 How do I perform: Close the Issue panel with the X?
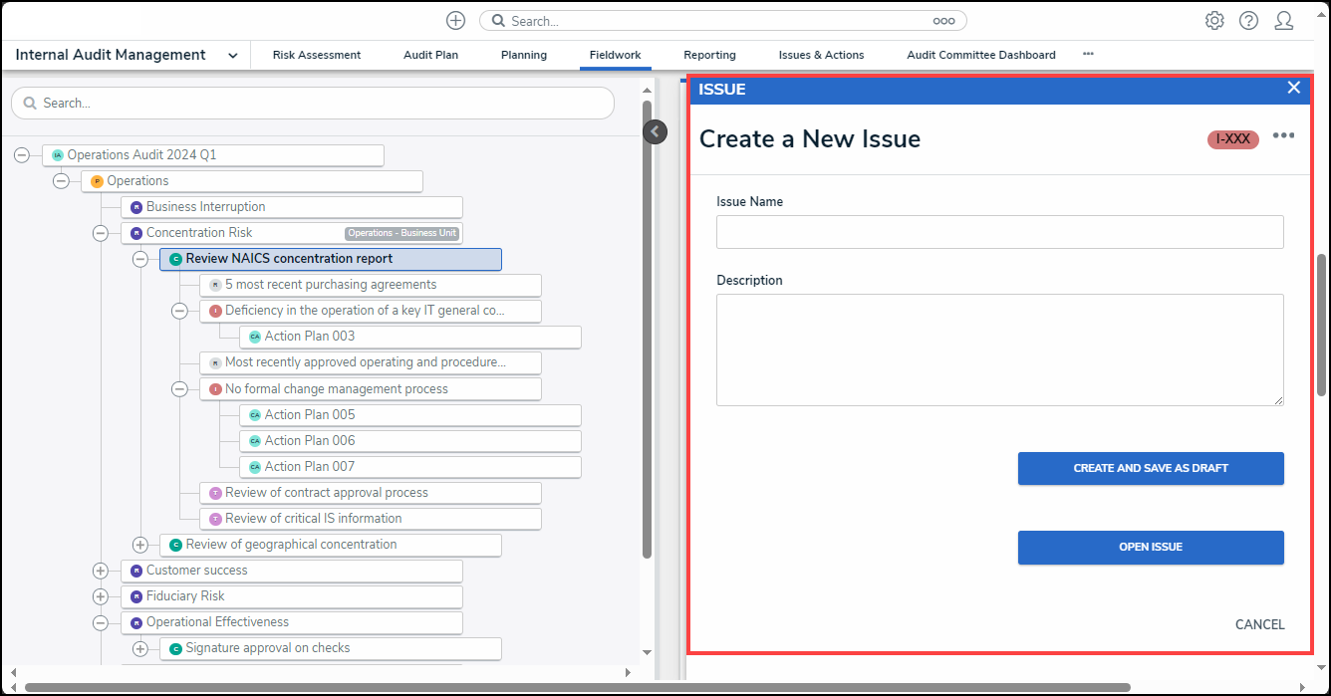tap(1293, 88)
